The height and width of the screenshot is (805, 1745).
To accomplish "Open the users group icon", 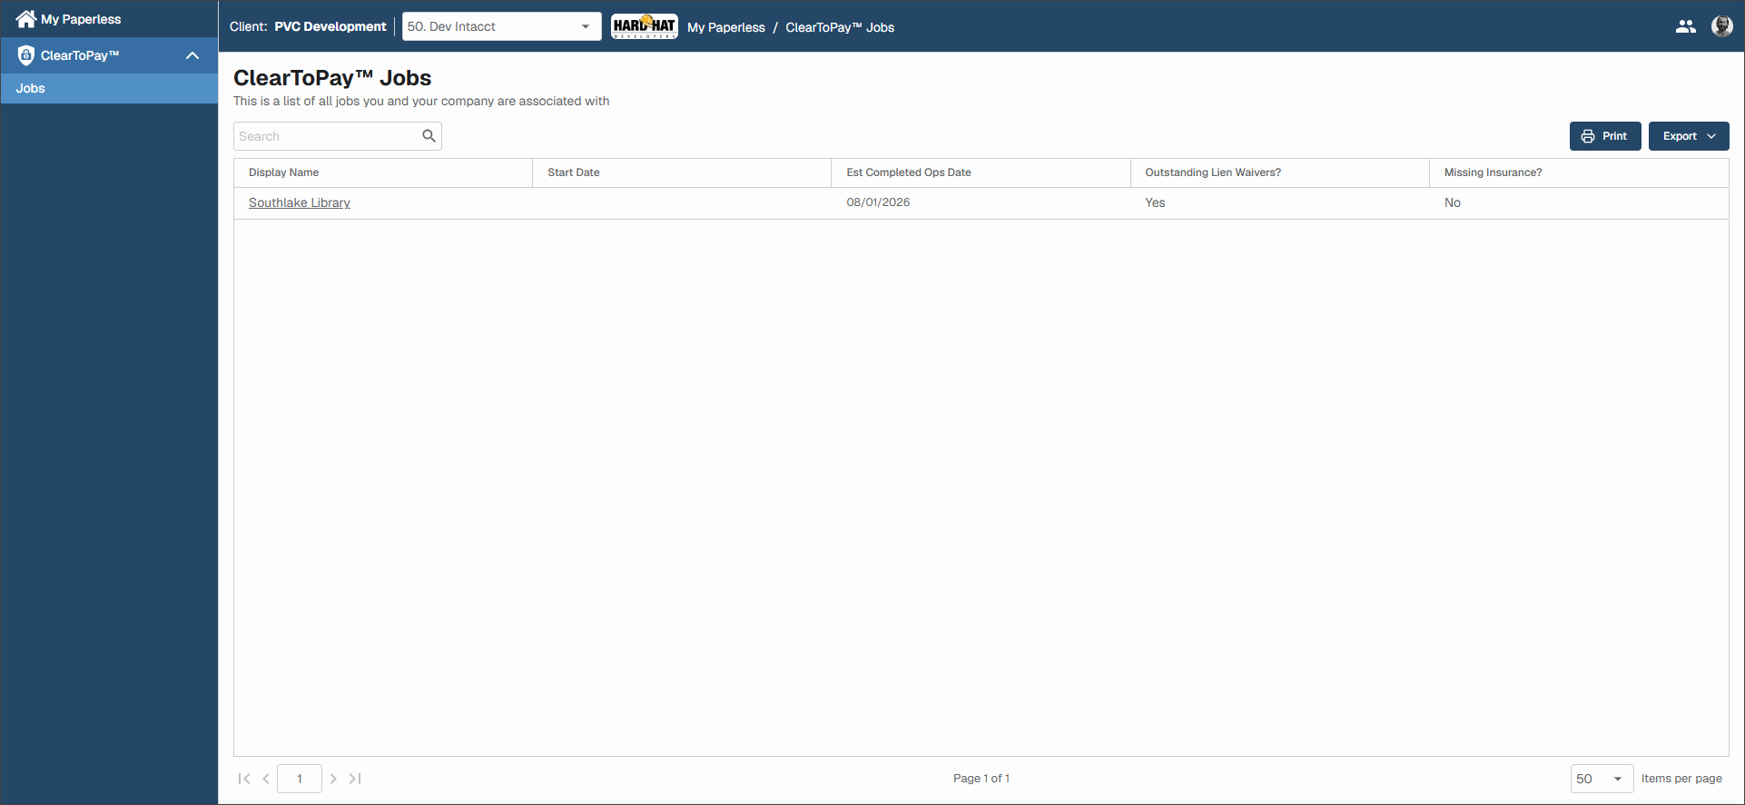I will [x=1685, y=26].
